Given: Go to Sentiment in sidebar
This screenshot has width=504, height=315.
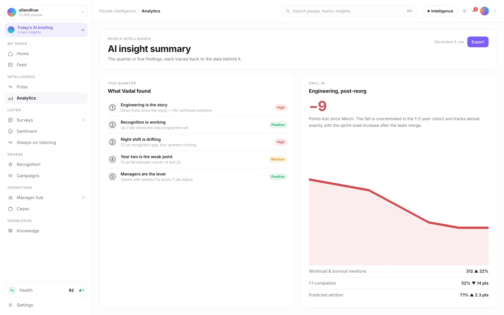Looking at the screenshot, I should (46, 131).
